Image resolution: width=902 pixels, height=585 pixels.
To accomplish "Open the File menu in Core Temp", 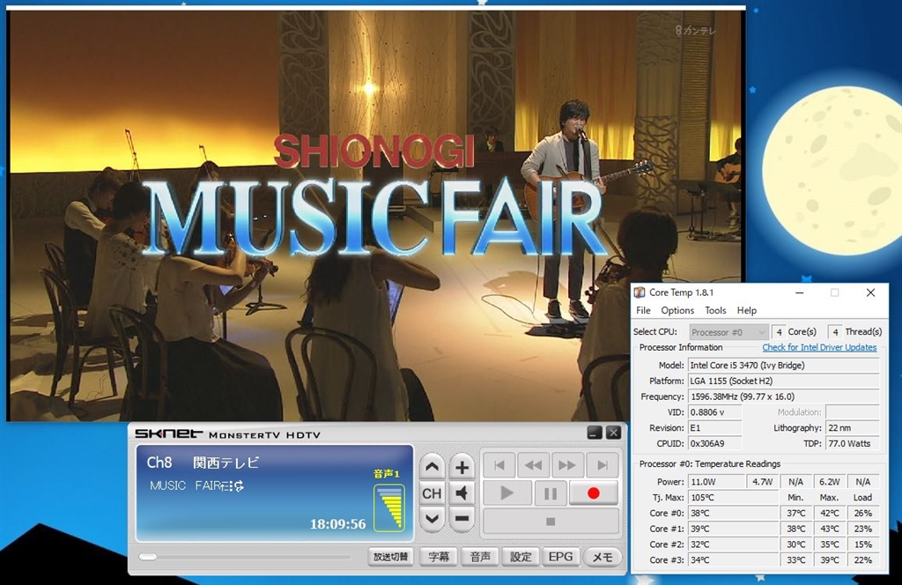I will pyautogui.click(x=643, y=310).
